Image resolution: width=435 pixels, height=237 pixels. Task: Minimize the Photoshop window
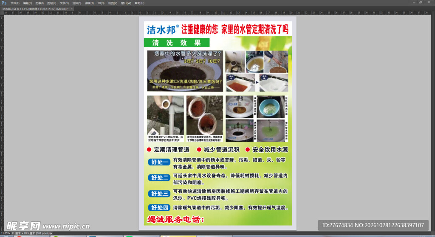click(414, 2)
